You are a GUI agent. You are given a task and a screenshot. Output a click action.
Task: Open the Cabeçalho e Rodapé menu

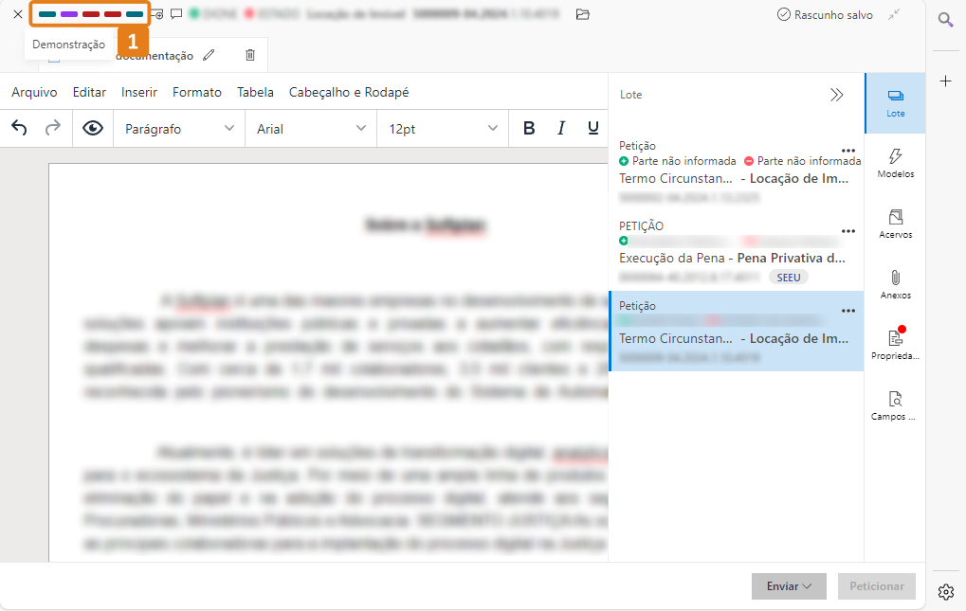[x=349, y=92]
